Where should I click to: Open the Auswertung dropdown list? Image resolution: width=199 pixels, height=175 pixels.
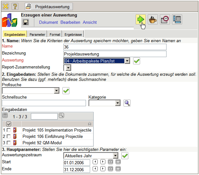point(127,61)
